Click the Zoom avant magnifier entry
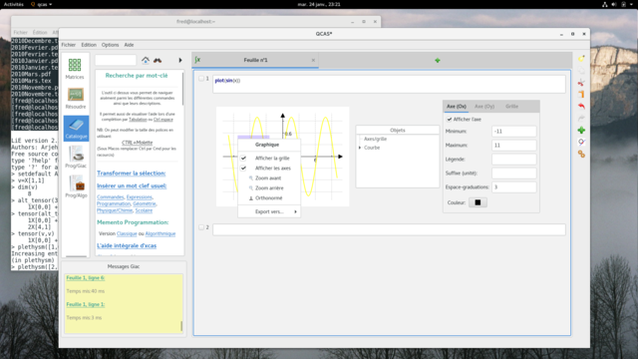The image size is (638, 359). coord(269,178)
